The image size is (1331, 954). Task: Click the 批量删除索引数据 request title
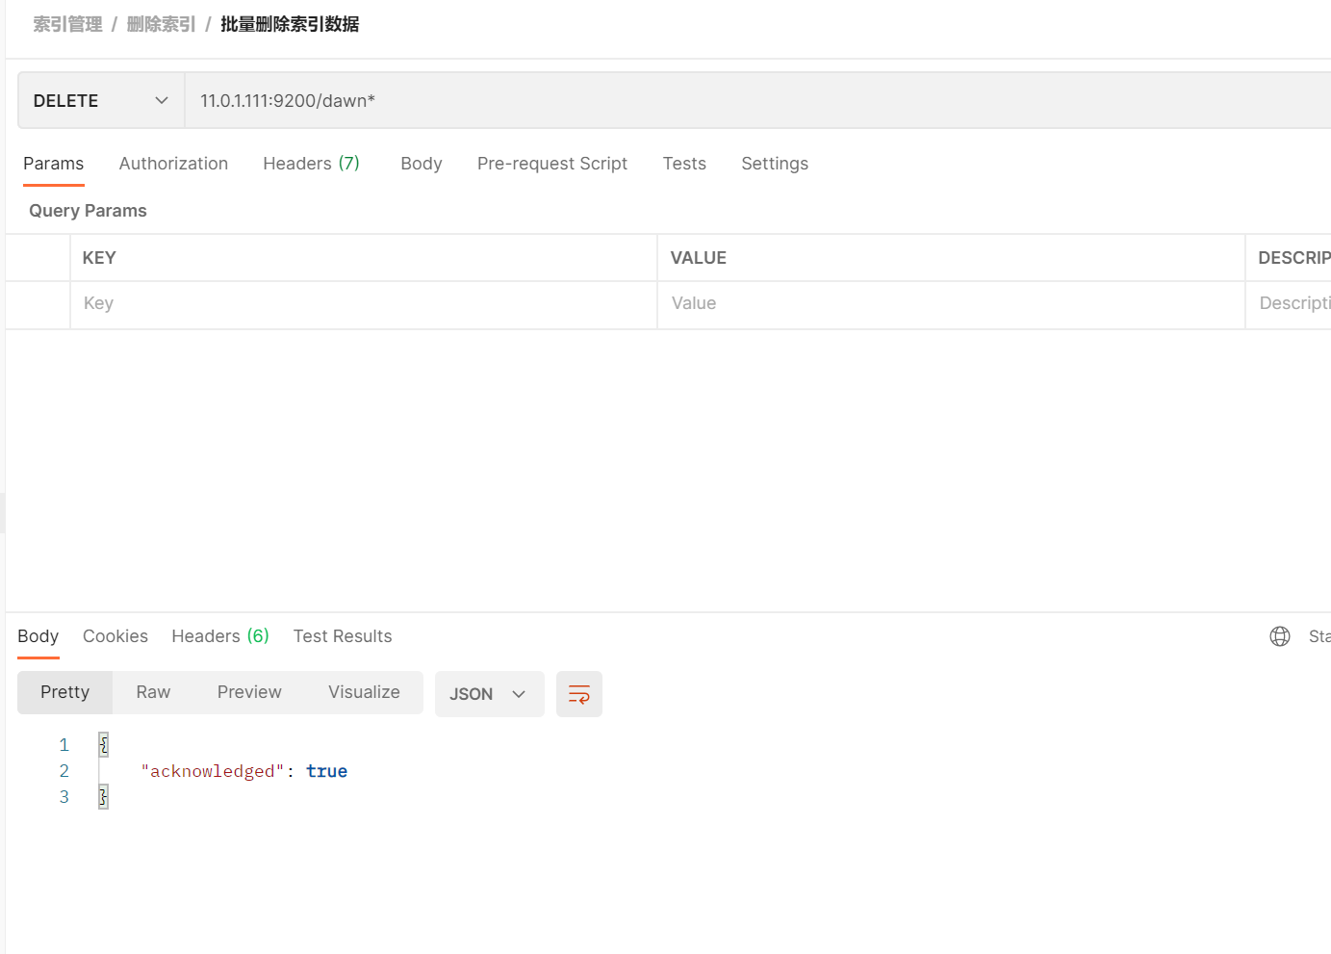[x=290, y=24]
